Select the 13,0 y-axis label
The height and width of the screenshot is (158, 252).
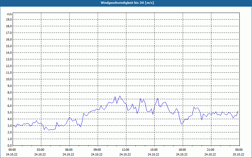tap(9, 59)
